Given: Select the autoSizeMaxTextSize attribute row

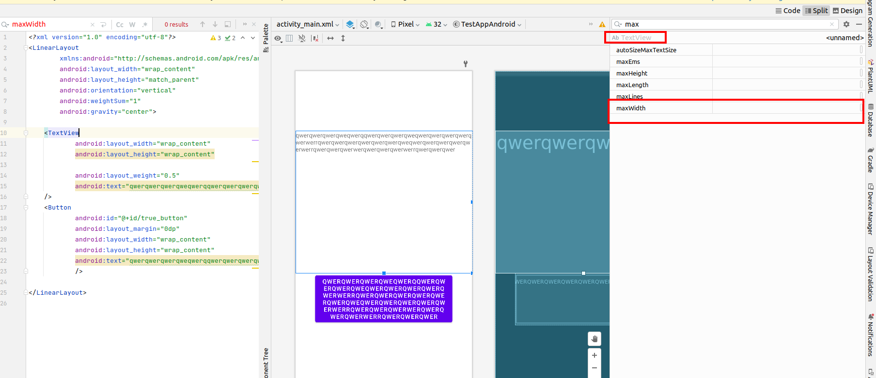Looking at the screenshot, I should click(x=736, y=50).
